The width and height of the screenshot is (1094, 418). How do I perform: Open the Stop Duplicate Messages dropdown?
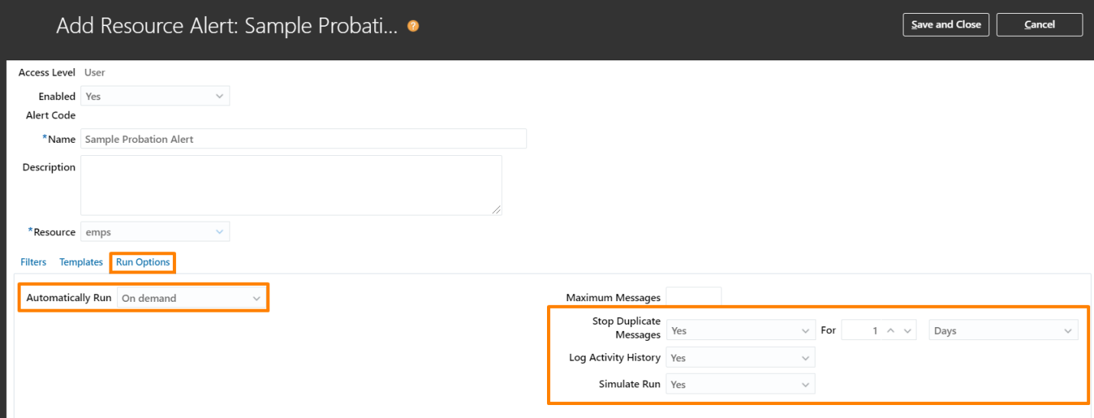point(741,331)
